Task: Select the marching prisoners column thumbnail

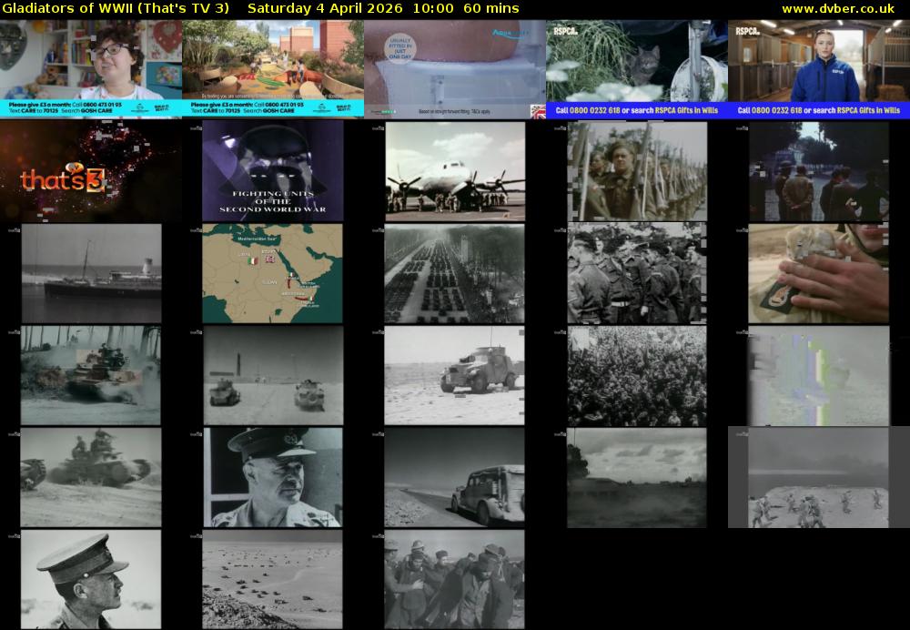Action: tap(452, 578)
